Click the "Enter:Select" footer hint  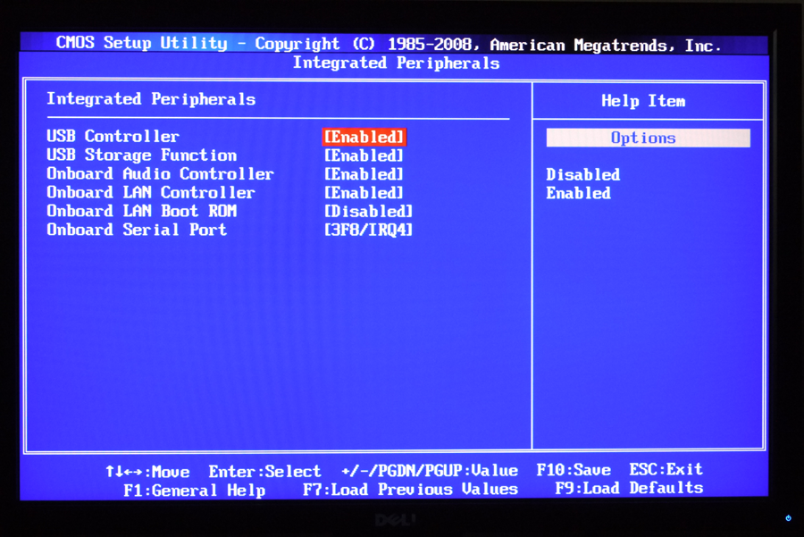[x=264, y=471]
